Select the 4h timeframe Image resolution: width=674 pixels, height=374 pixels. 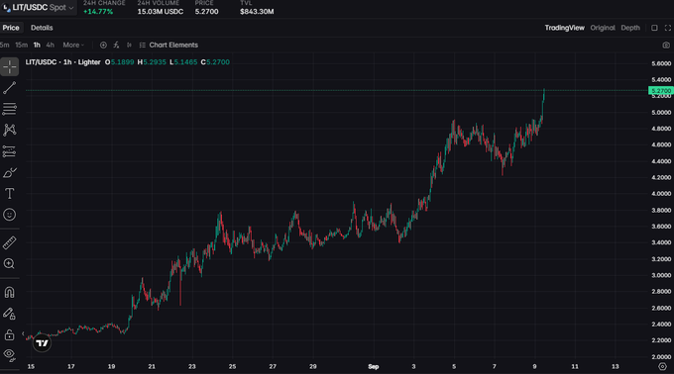[x=50, y=46]
